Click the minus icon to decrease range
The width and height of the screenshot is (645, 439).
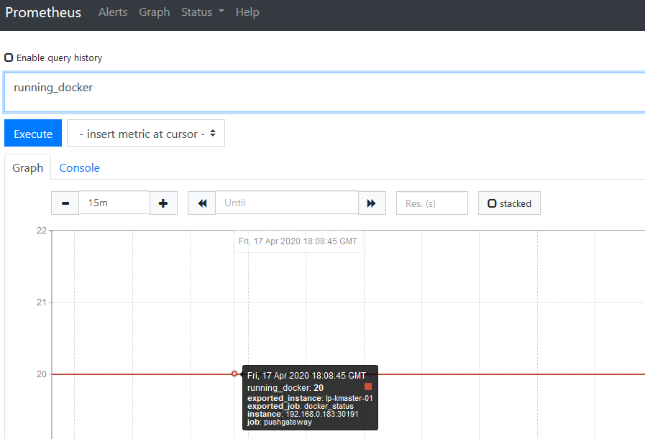pyautogui.click(x=65, y=203)
